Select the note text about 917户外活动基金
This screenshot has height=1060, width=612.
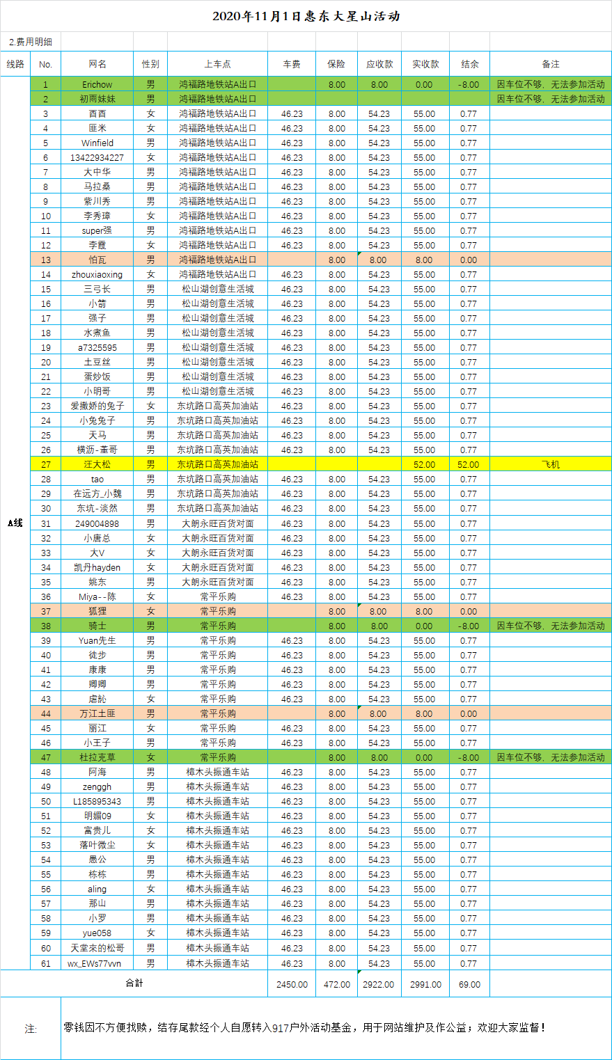(x=304, y=1027)
